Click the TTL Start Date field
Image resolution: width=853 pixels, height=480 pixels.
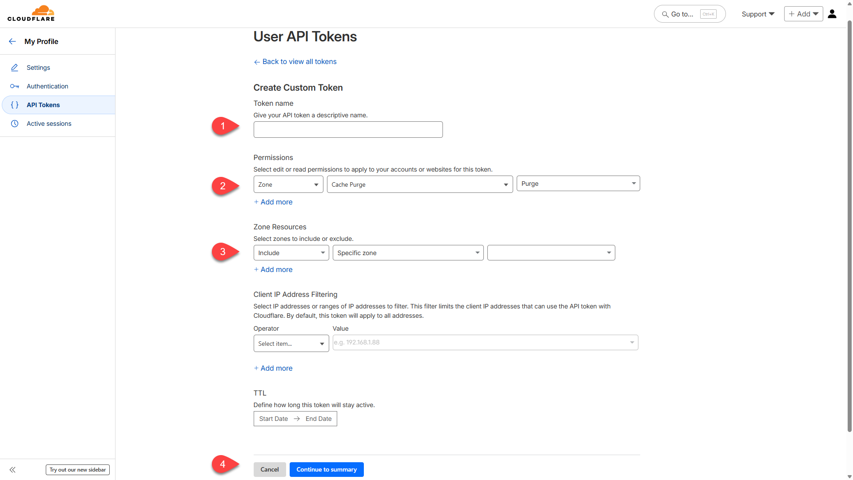(x=274, y=419)
